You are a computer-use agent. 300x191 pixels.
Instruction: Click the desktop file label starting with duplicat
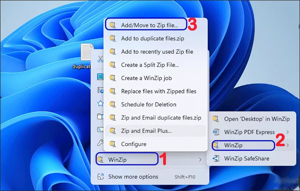(81, 66)
